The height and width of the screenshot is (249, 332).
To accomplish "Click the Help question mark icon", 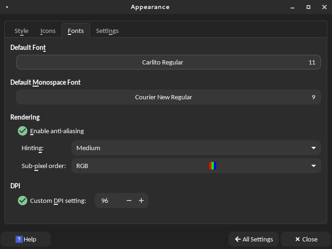I will click(19, 239).
